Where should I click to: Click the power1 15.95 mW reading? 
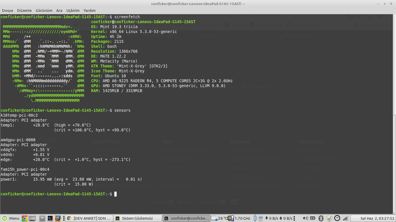[x=71, y=179]
